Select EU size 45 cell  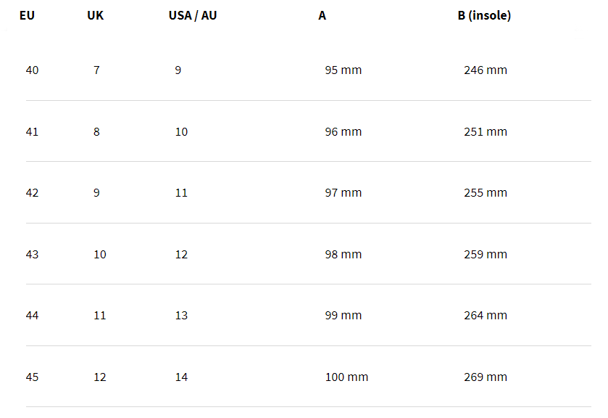click(32, 377)
